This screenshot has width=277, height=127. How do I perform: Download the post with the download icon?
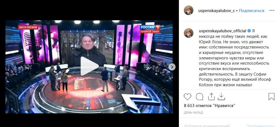point(221,97)
